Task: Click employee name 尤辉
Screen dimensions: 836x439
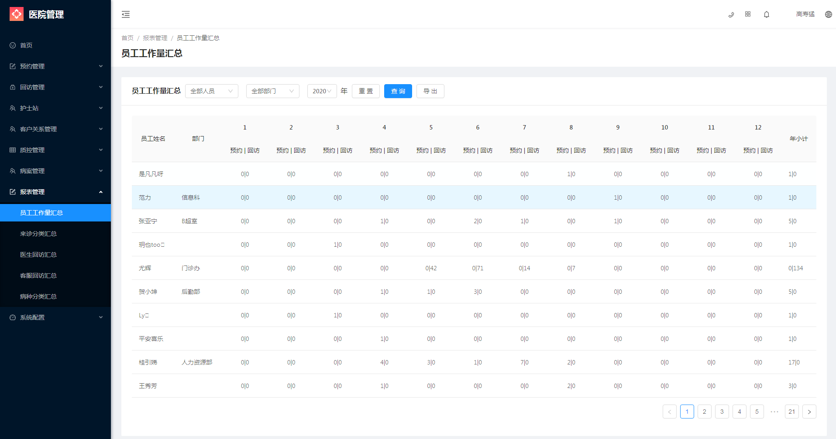Action: tap(145, 268)
